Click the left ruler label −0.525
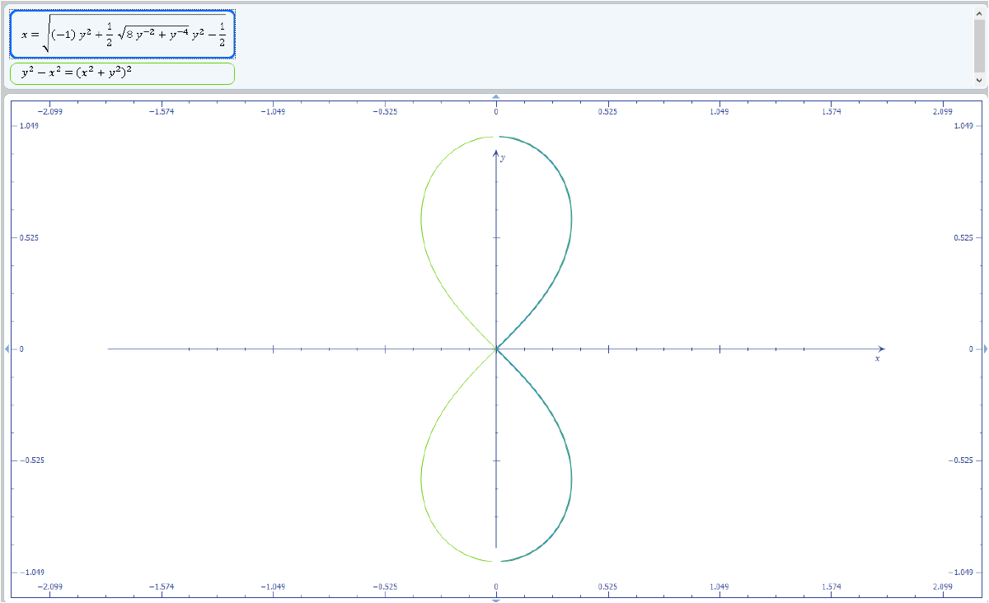Screen dimensions: 989x603 [33, 460]
